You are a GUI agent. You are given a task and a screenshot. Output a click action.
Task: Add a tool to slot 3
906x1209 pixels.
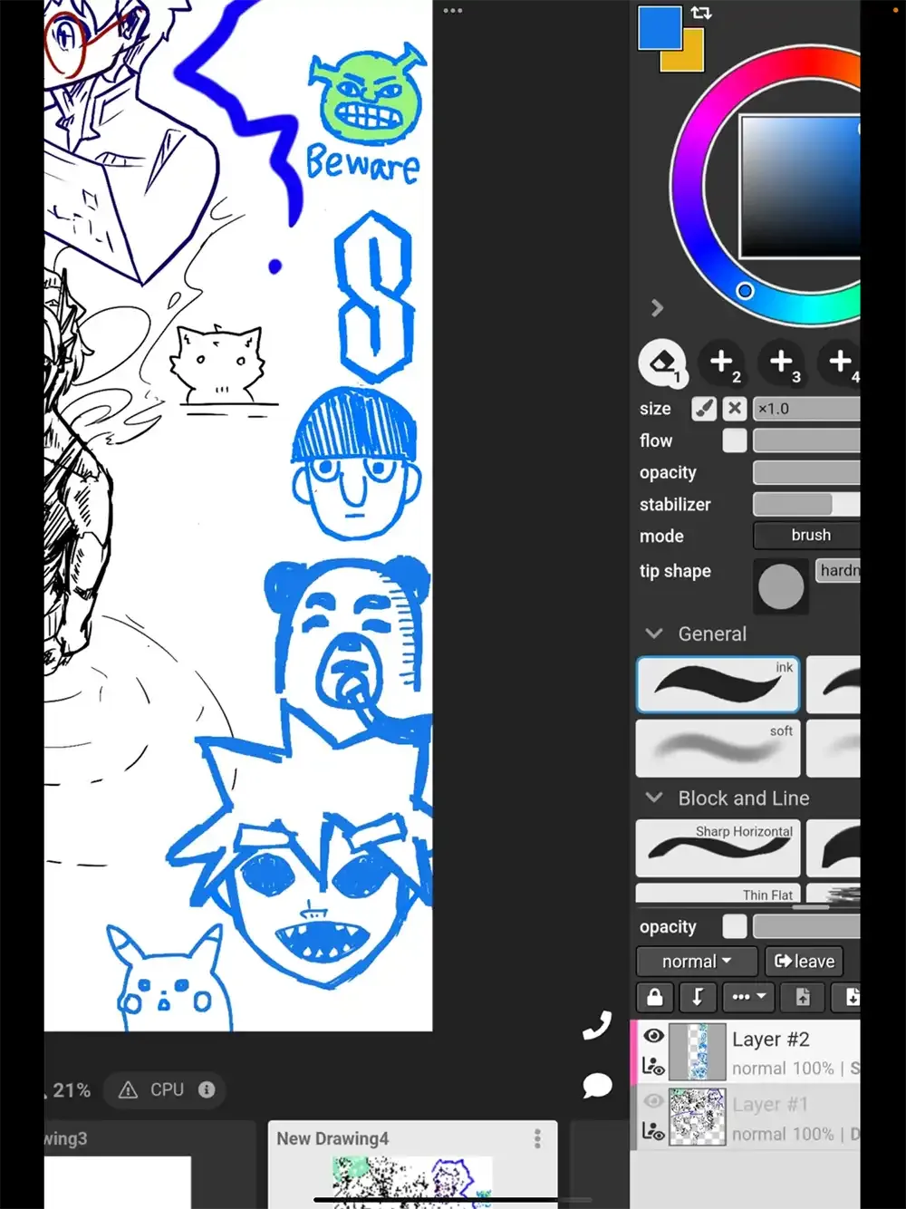tap(781, 363)
